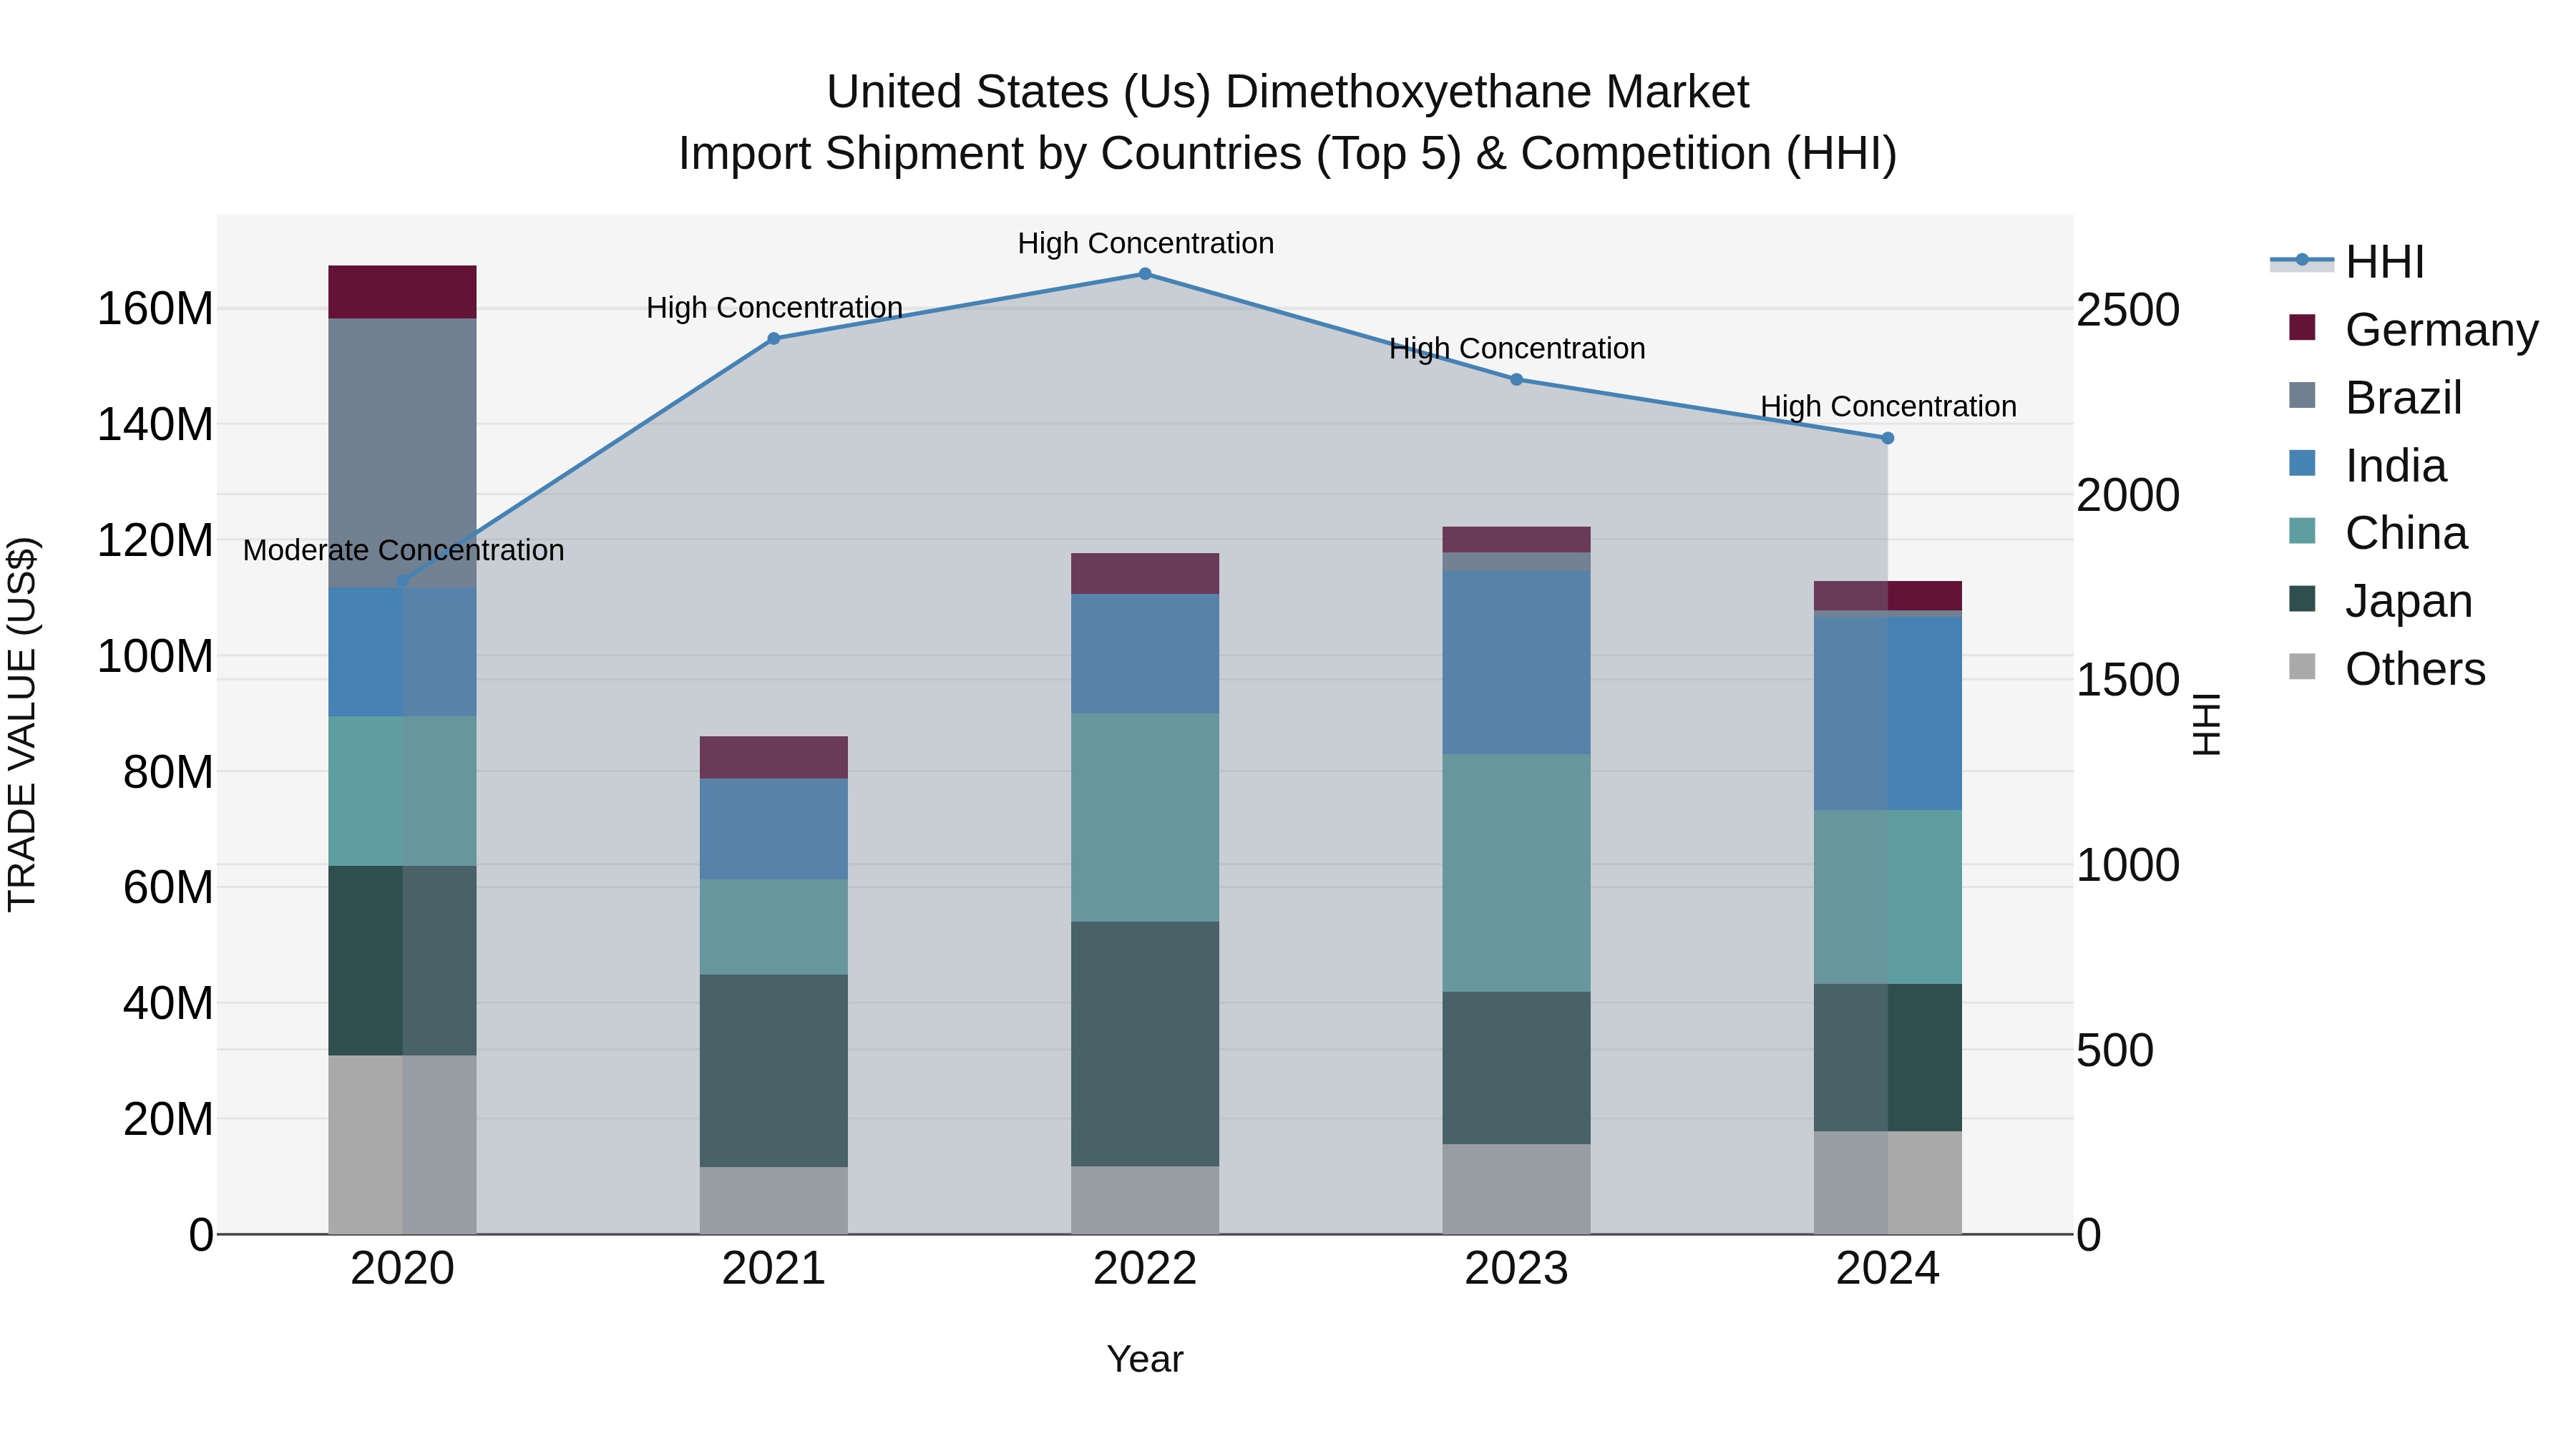This screenshot has width=2576, height=1449.
Task: Toggle the Germany legend entry
Action: [2413, 329]
